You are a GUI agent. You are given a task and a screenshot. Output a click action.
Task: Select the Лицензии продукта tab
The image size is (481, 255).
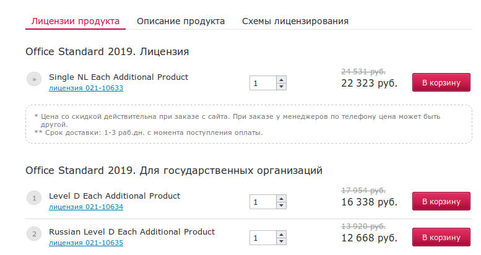[x=76, y=21]
